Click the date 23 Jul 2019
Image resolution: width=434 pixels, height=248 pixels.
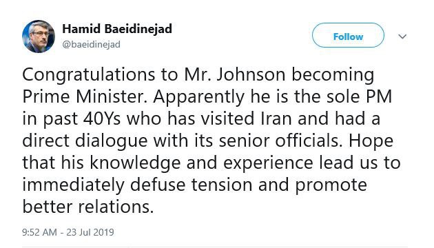tap(90, 232)
